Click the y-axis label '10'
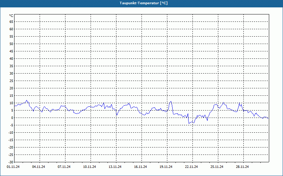This screenshot has height=176, width=283. [11, 103]
